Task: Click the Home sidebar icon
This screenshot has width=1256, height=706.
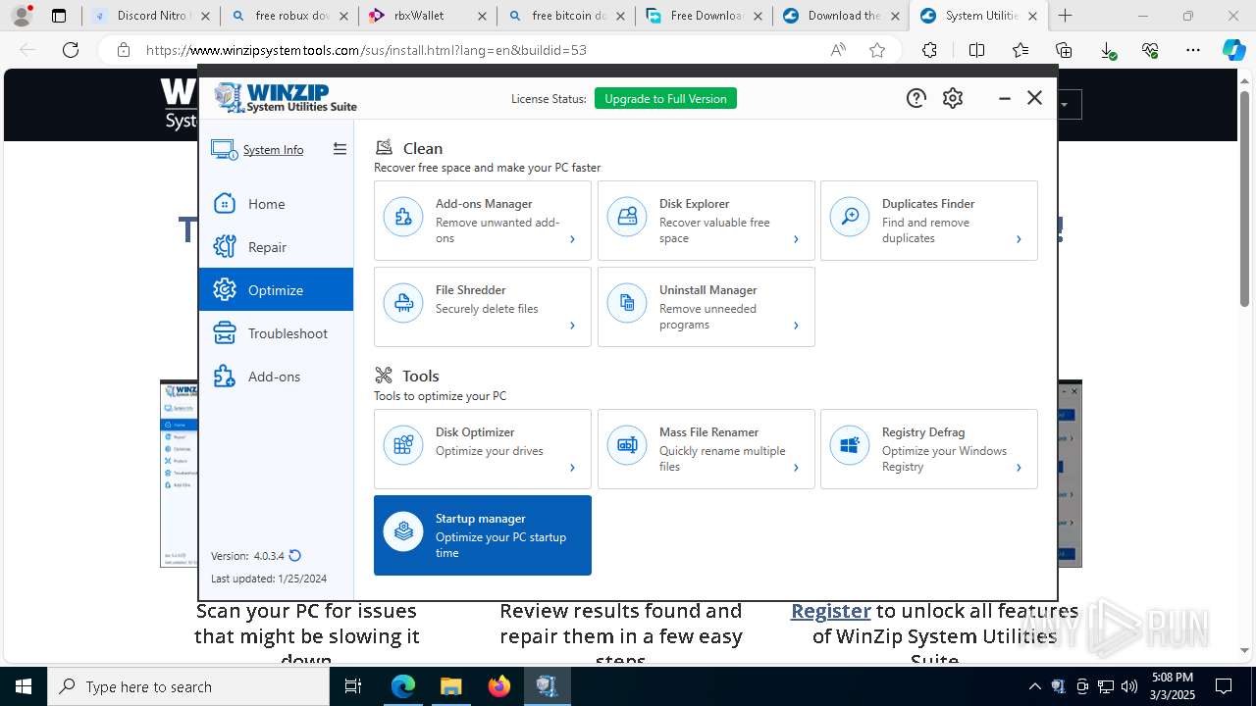Action: [x=225, y=204]
